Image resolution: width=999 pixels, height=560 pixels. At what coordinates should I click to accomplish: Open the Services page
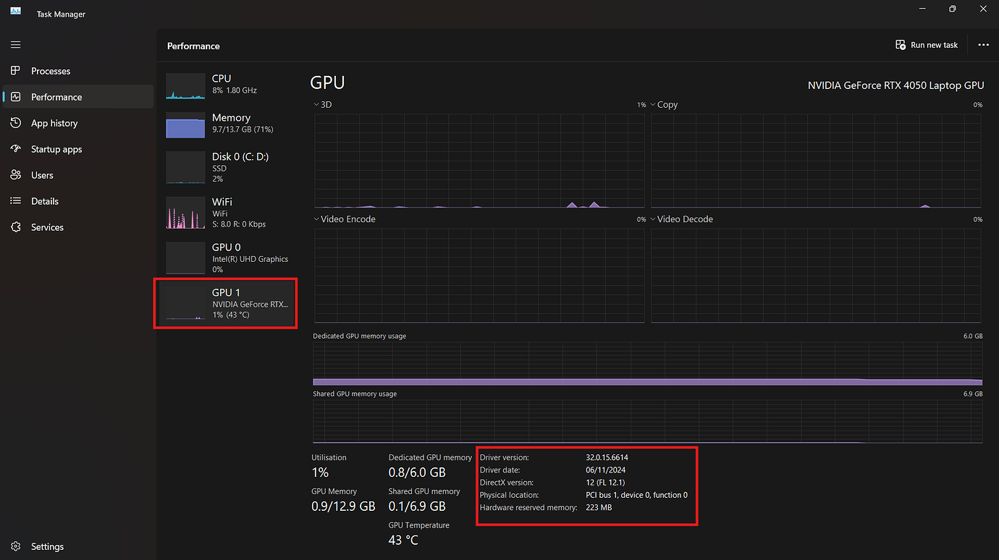[x=48, y=226]
